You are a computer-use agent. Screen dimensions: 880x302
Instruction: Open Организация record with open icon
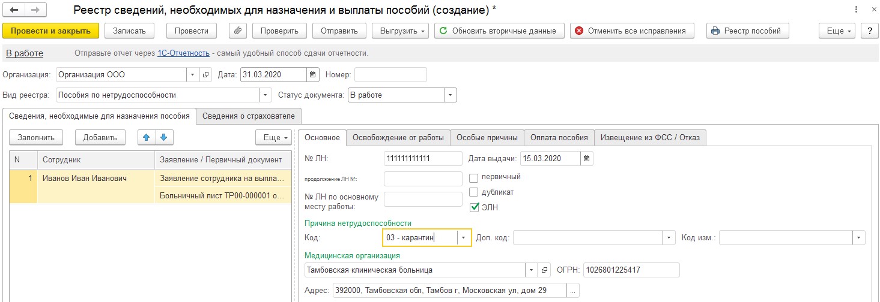206,75
